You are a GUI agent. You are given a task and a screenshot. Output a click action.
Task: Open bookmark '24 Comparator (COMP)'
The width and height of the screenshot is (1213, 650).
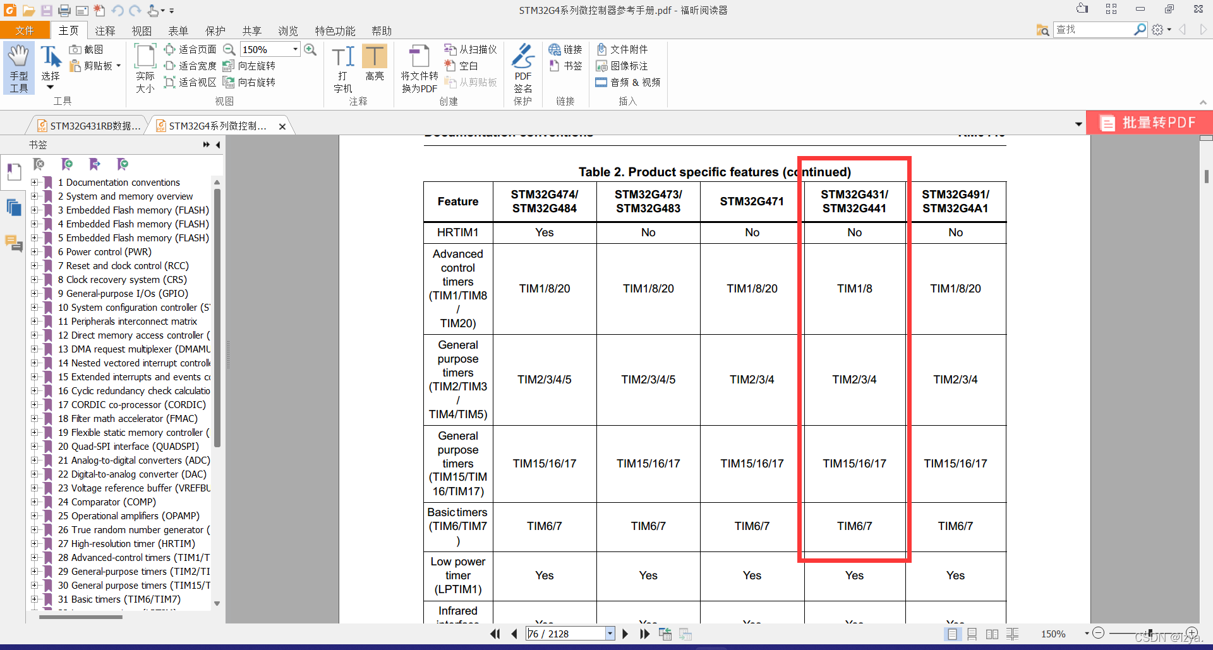click(107, 502)
